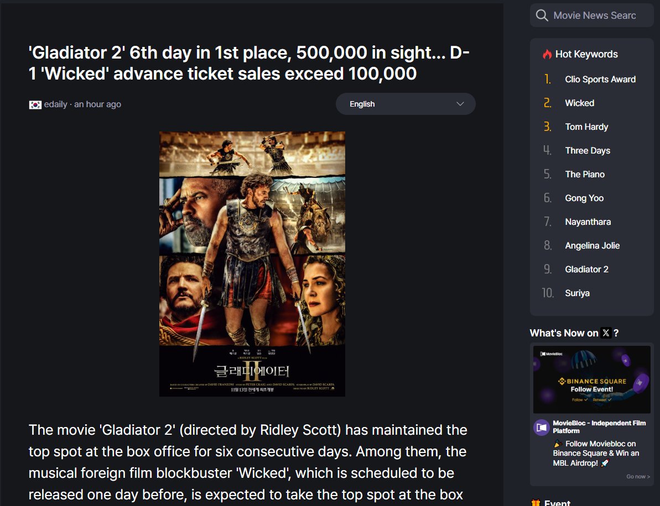Click the edaily source name
Image resolution: width=660 pixels, height=506 pixels.
click(x=55, y=104)
